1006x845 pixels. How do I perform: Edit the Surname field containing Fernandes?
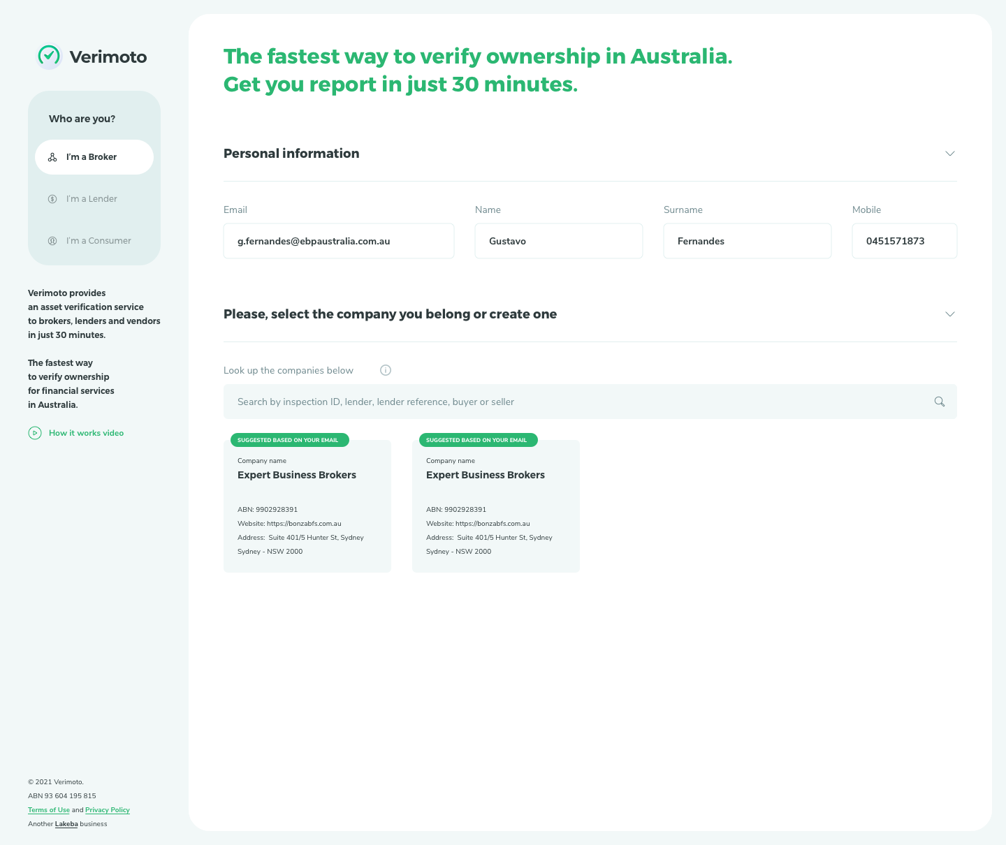click(748, 241)
